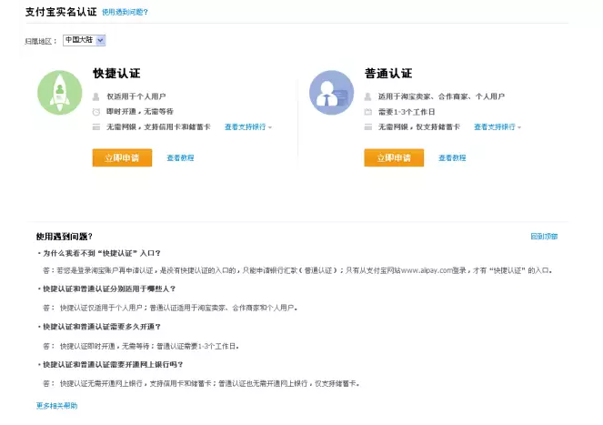Click the card icon beside 支持信用卡和储蓄卡
Viewport: 603px width, 425px height.
click(x=96, y=126)
